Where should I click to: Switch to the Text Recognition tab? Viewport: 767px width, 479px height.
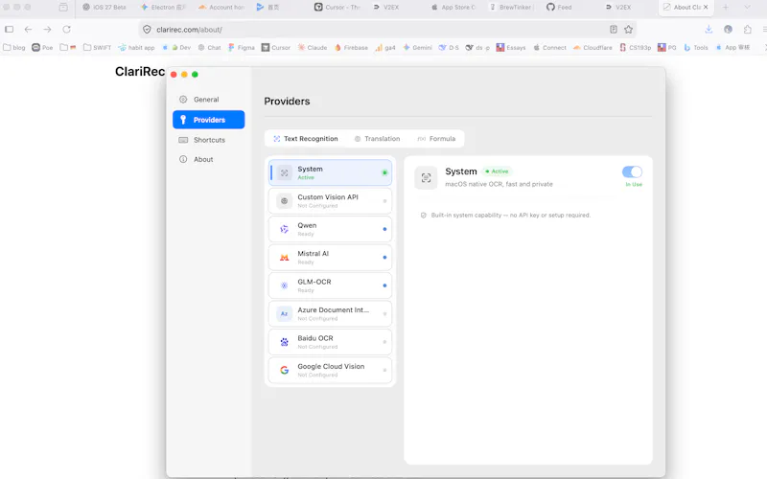click(x=306, y=139)
